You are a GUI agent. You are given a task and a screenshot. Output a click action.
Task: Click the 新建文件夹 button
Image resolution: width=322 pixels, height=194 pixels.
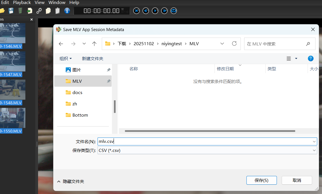tap(92, 59)
